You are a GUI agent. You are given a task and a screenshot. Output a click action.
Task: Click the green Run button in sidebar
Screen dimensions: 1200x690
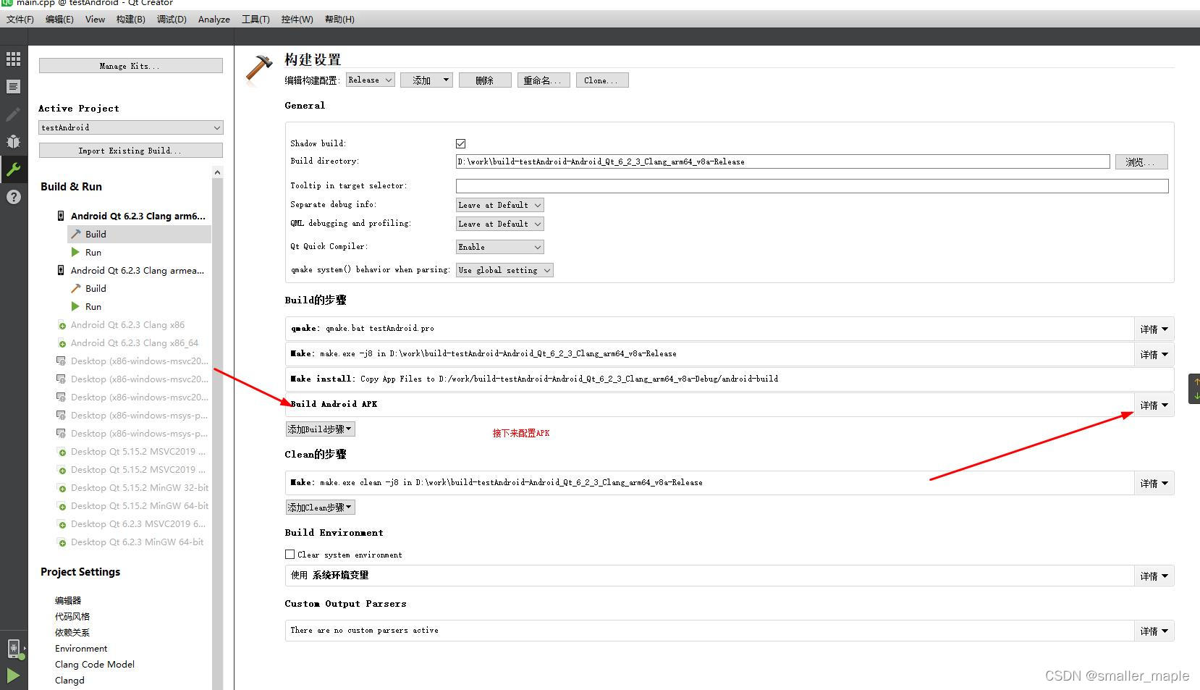pos(13,676)
